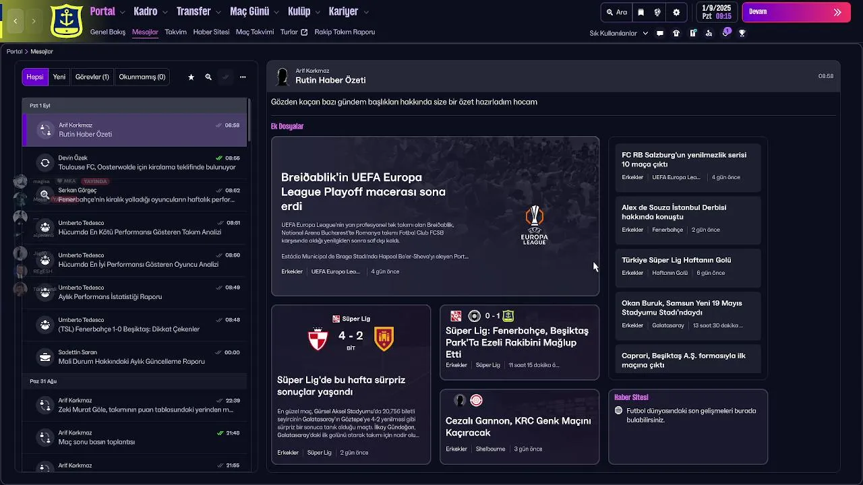
Task: Select the Mali Durum Aylık Güncelleme message
Action: point(135,357)
